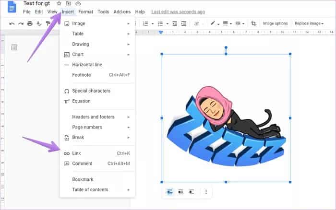Expand numbered list style dropdown arrow
336x210 pixels.
(153, 24)
